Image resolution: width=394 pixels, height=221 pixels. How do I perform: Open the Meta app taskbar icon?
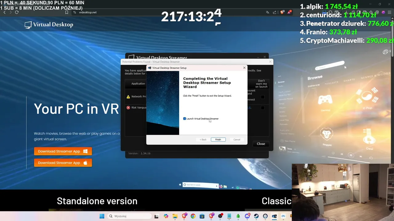283,216
